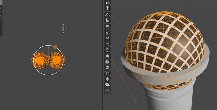This screenshot has height=110, width=217.
Task: Click the 2D cursor crosshair in UV editor
Action: coord(64,29)
